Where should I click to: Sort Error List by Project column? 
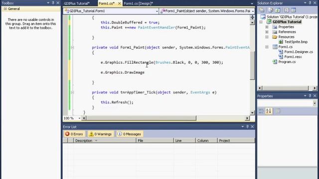point(236,140)
